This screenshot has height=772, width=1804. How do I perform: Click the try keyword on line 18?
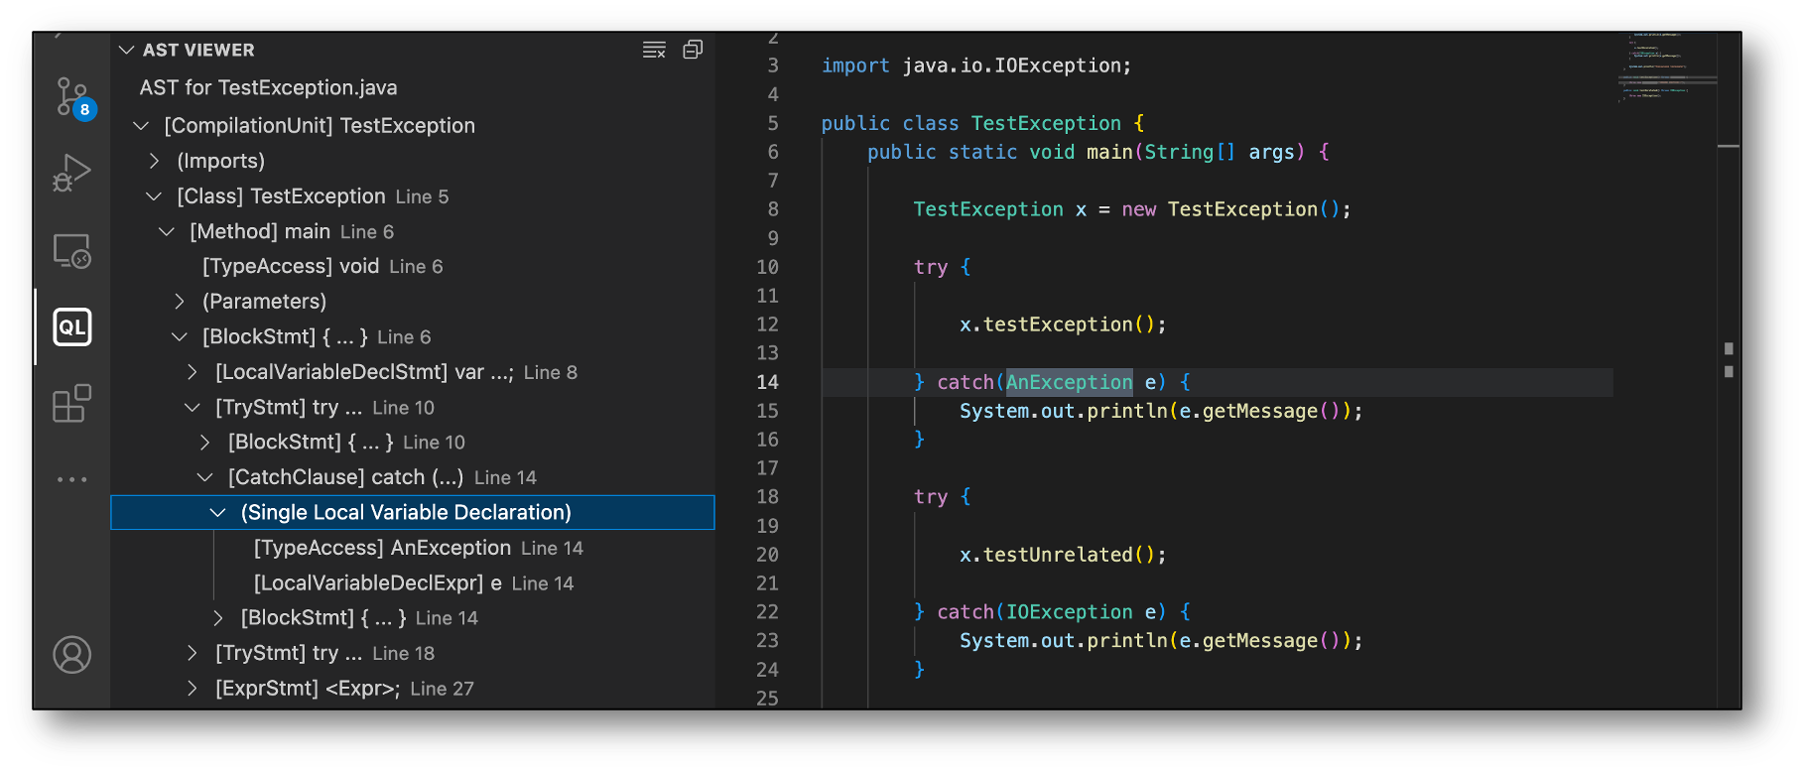931,497
